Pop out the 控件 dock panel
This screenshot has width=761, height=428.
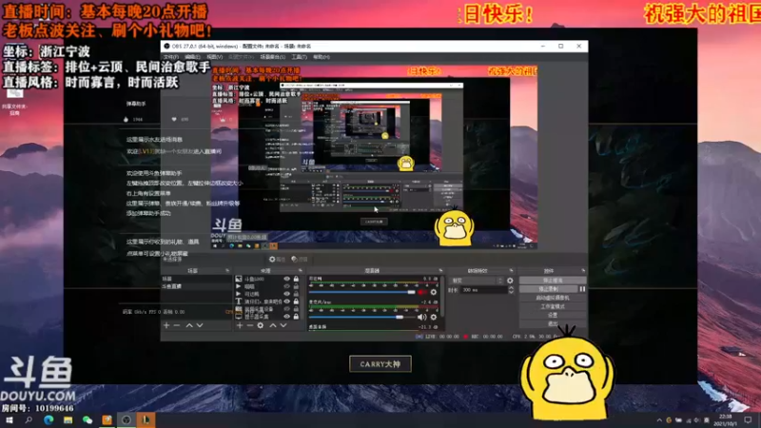tap(583, 271)
